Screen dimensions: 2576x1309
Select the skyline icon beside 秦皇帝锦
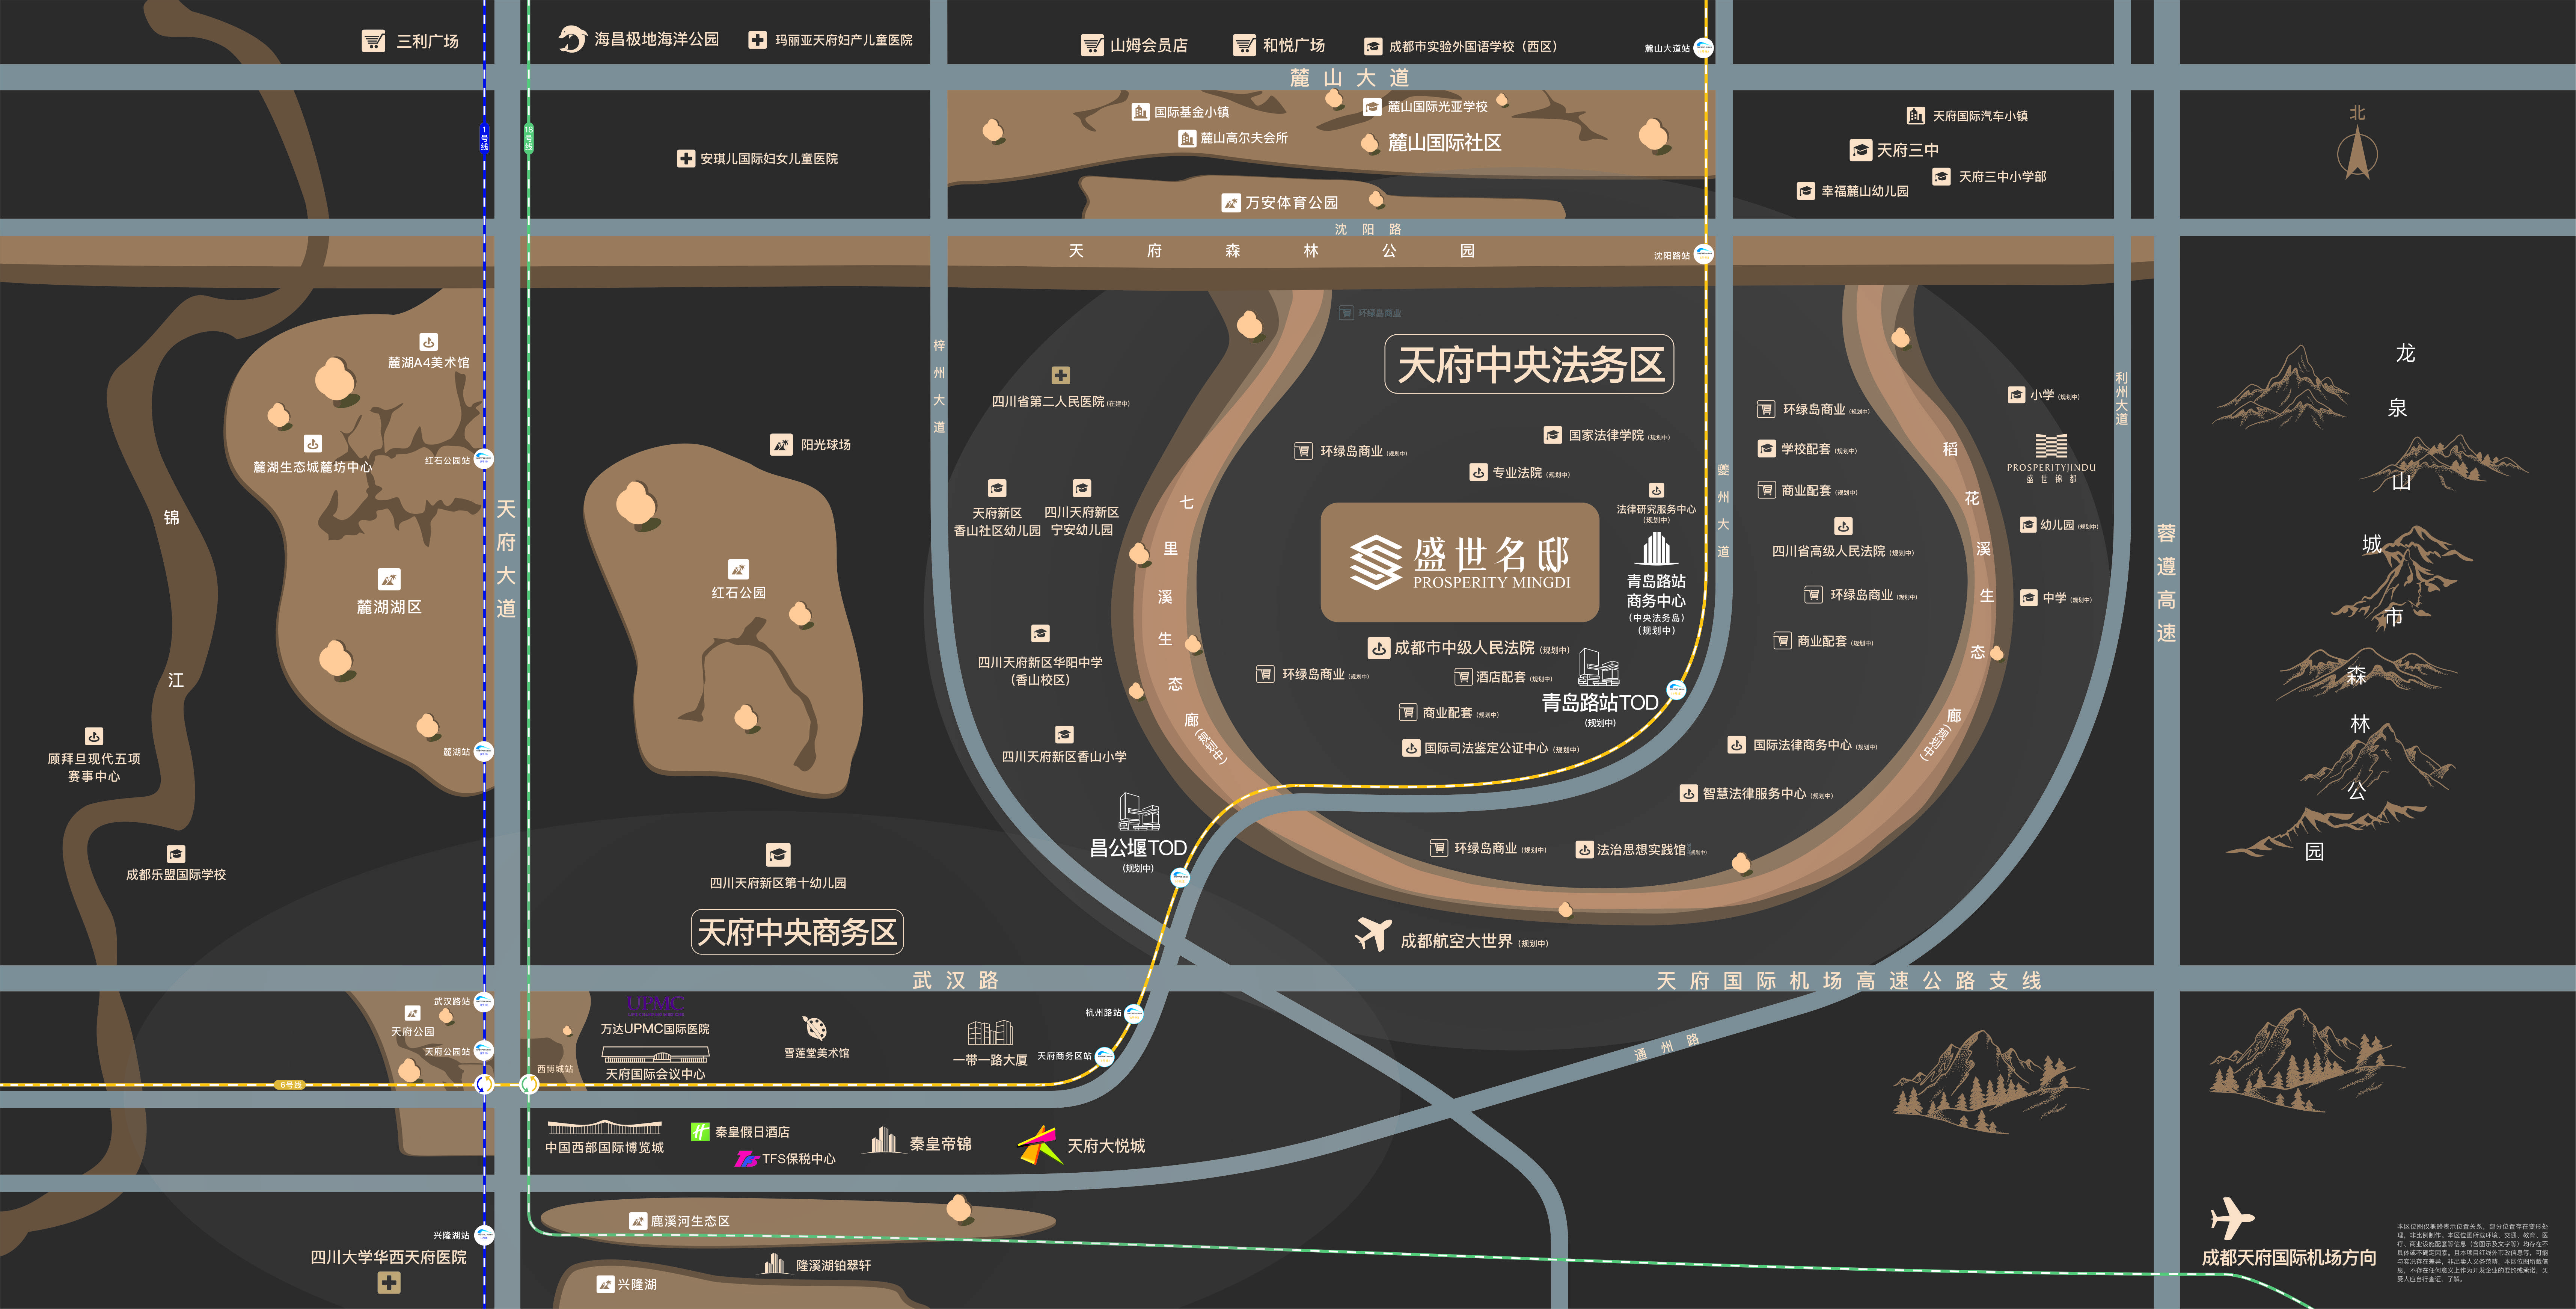pyautogui.click(x=883, y=1140)
